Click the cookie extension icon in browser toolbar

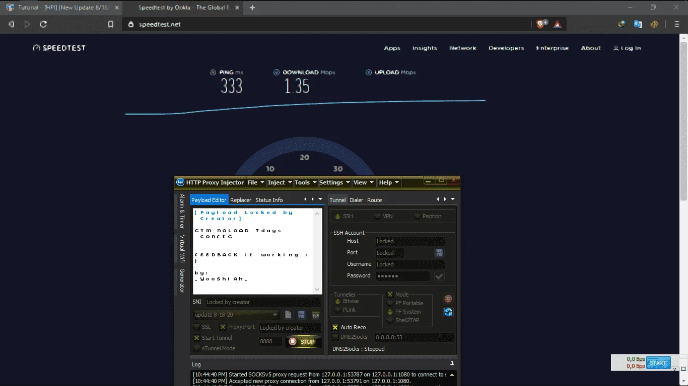click(x=654, y=24)
